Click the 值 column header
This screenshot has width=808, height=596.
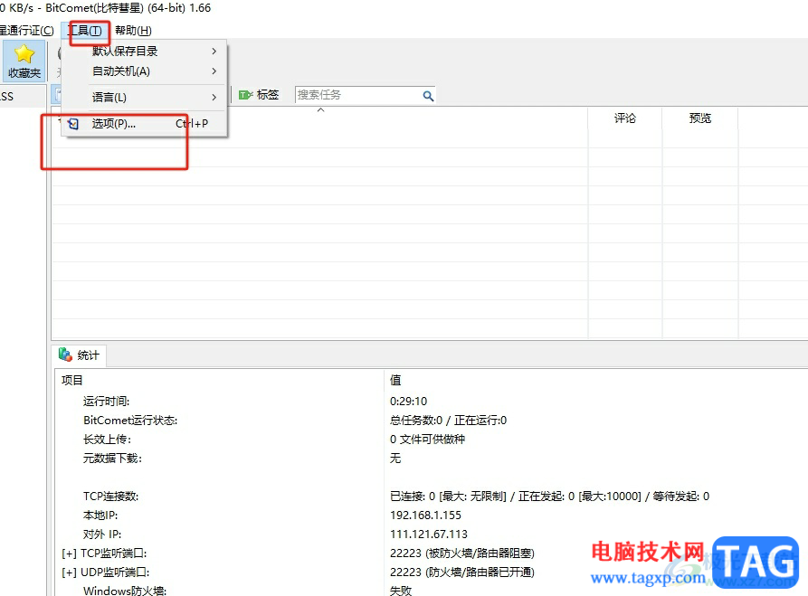(395, 380)
